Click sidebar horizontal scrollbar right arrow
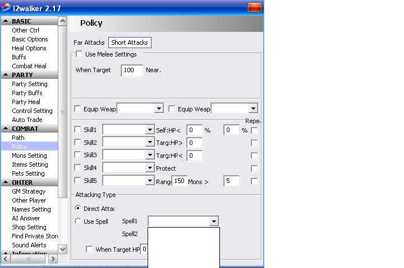The image size is (404, 268). point(53,258)
